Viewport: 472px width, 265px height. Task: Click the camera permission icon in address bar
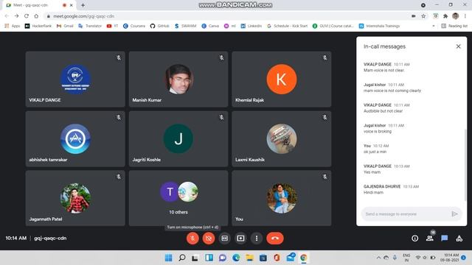(x=414, y=16)
